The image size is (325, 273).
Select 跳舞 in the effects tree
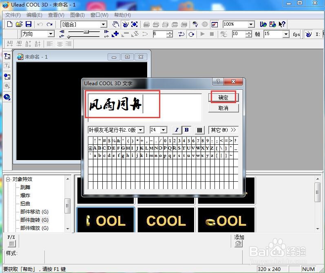pyautogui.click(x=25, y=187)
